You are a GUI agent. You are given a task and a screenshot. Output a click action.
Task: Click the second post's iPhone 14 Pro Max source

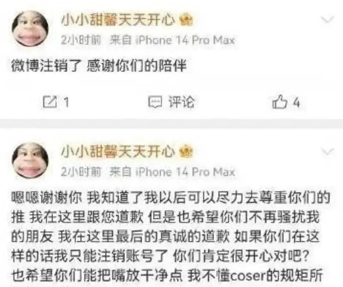click(172, 172)
